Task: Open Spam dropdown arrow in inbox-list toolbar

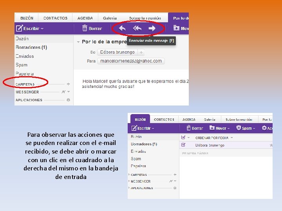Action: 254,129
